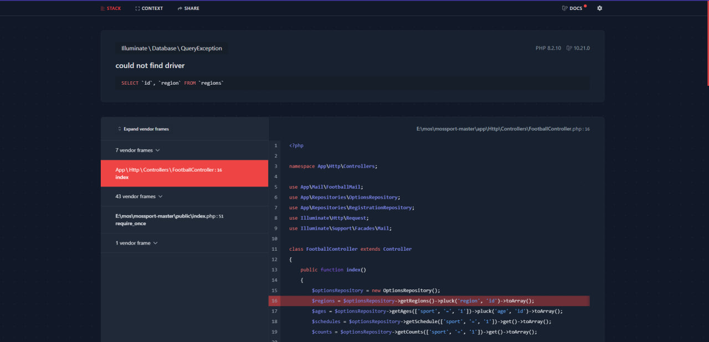Click the use App\Mail\FootballMail line
Screen dimensions: 709x342
click(x=326, y=186)
